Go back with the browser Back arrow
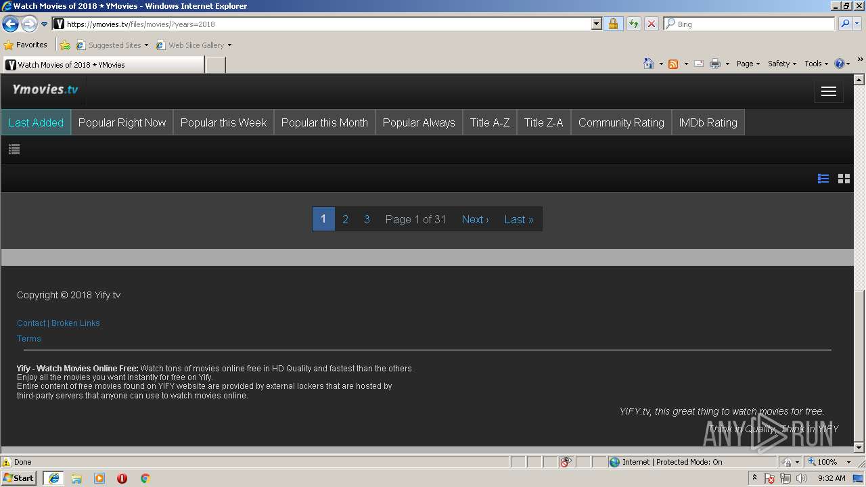The width and height of the screenshot is (866, 487). tap(10, 24)
